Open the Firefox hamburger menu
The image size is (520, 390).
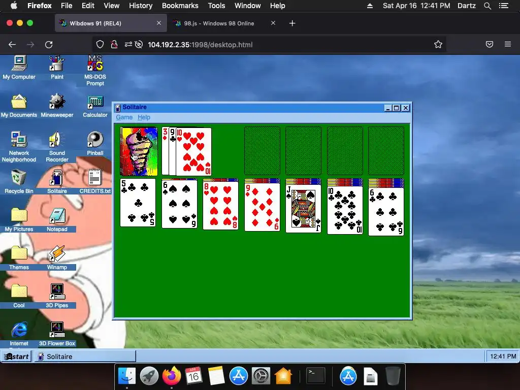(x=508, y=44)
